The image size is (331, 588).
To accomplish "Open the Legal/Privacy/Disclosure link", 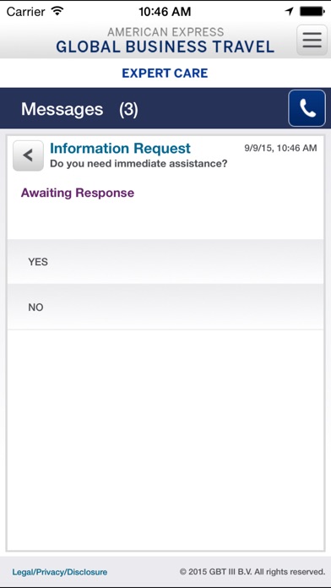I will click(x=60, y=572).
